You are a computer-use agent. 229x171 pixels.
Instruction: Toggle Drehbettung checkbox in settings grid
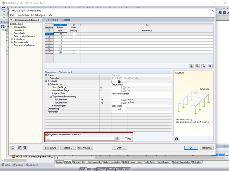(x=119, y=109)
